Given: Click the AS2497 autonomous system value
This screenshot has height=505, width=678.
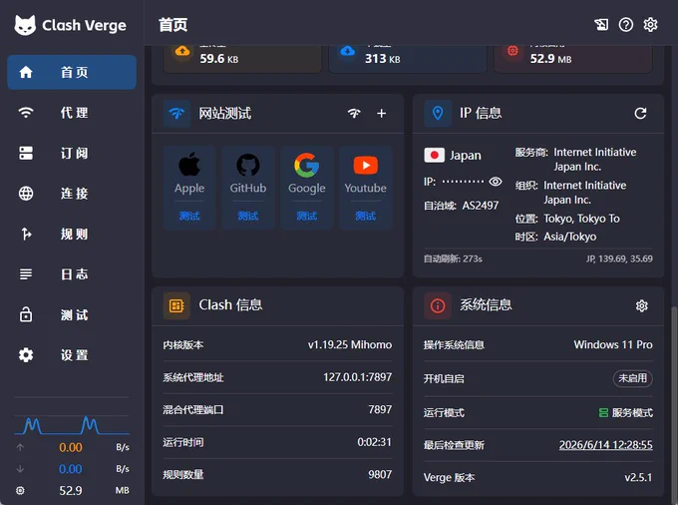Looking at the screenshot, I should point(480,206).
